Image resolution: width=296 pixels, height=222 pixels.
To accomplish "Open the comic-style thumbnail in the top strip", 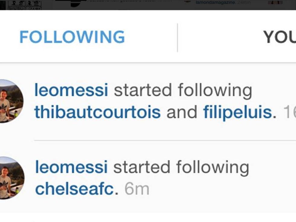I will click(x=24, y=5).
